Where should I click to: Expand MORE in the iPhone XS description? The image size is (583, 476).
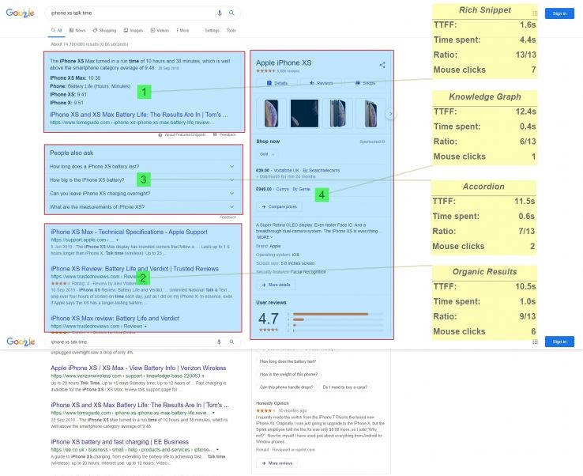pos(265,237)
